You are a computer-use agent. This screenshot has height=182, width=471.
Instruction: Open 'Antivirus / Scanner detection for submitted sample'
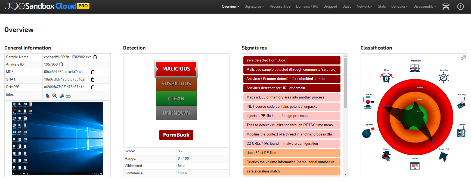coord(292,79)
